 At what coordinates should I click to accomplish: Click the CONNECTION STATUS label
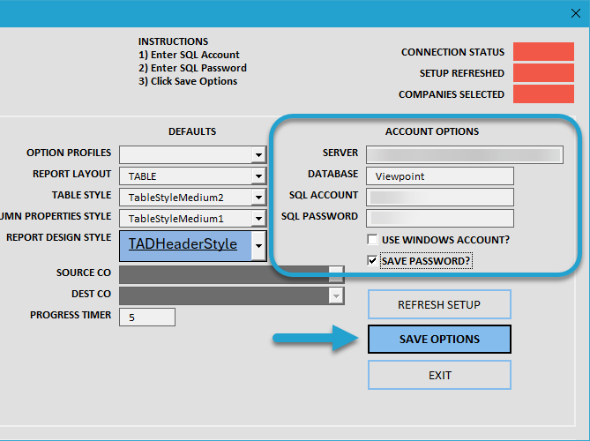tap(452, 52)
